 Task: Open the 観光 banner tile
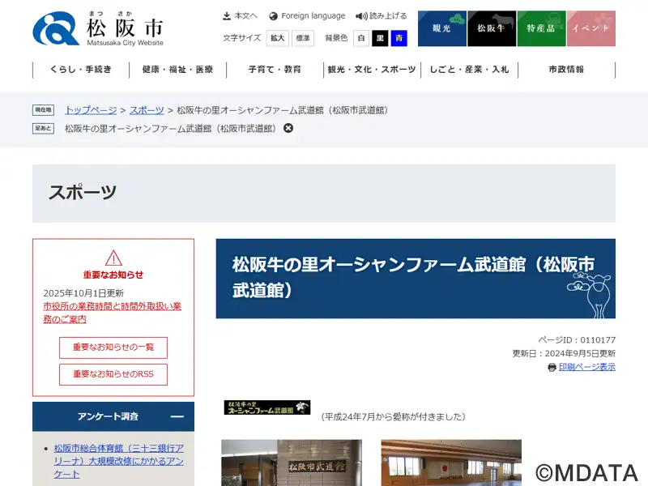[x=441, y=28]
